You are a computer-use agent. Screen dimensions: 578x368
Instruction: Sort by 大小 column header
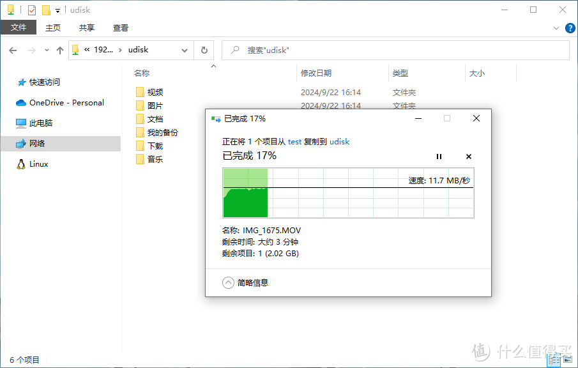click(477, 73)
